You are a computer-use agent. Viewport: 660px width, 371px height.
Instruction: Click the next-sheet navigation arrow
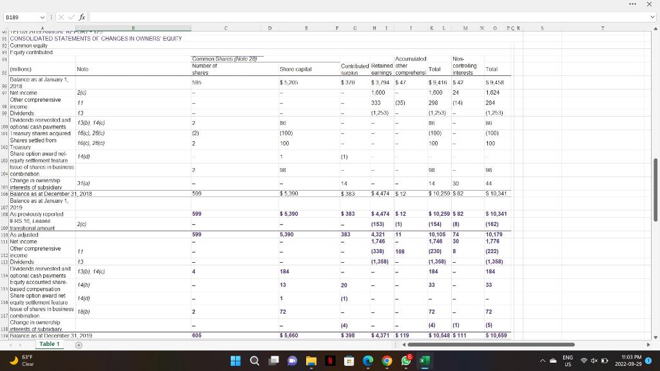(20, 345)
